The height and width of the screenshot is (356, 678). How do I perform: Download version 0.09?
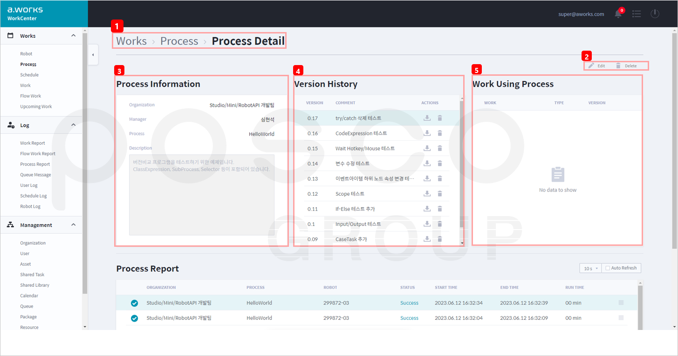[427, 239]
